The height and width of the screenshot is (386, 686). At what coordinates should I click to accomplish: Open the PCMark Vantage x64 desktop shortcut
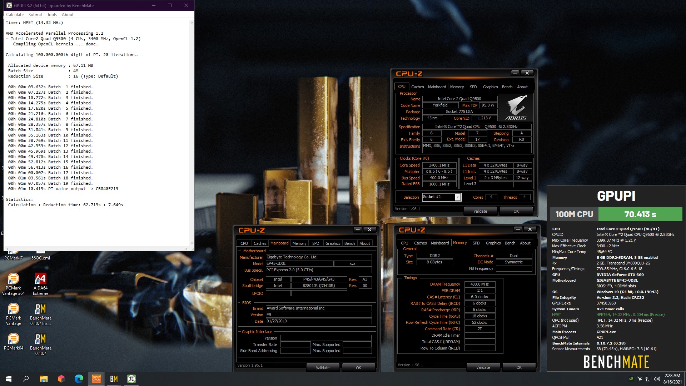pos(14,284)
